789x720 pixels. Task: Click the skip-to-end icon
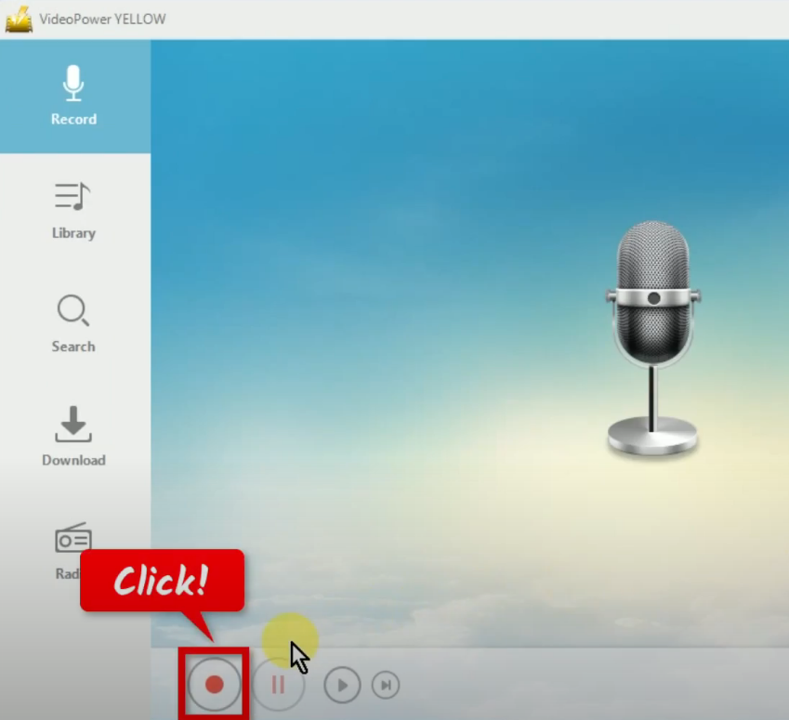(x=386, y=684)
